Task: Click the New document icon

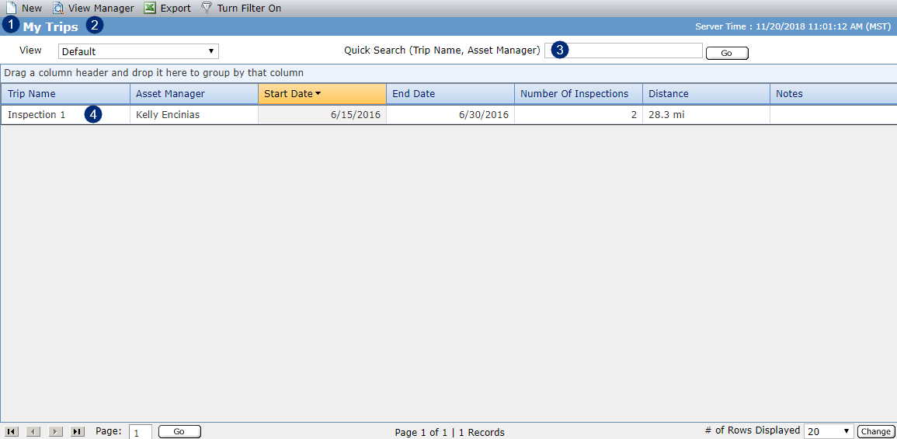Action: 12,8
